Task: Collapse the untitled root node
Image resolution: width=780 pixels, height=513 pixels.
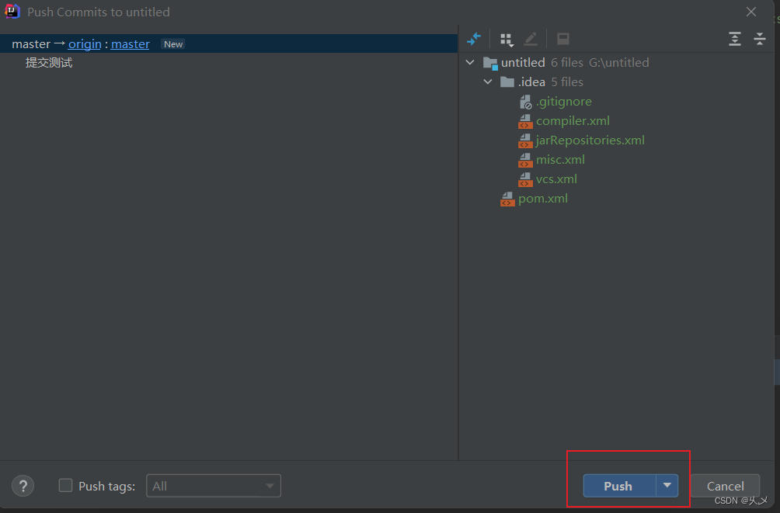Action: tap(469, 62)
